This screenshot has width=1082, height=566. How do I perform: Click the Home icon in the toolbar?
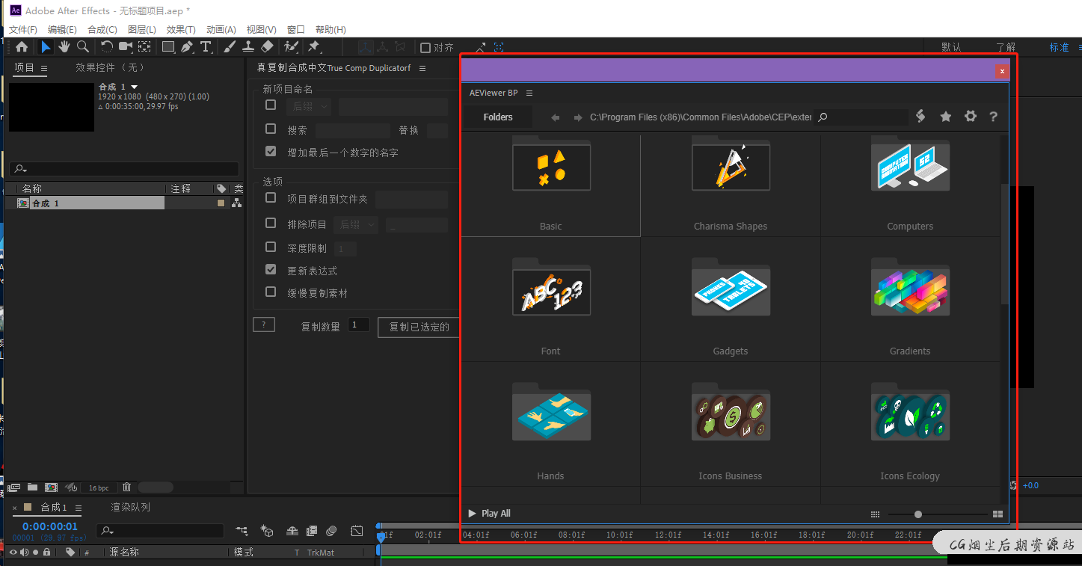click(22, 47)
